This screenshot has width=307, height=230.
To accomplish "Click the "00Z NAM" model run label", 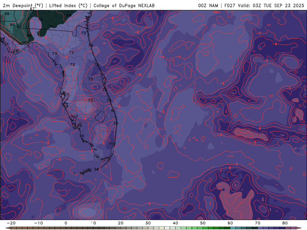I will 208,5.
